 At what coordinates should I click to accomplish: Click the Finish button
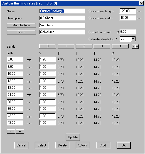pos(21,32)
